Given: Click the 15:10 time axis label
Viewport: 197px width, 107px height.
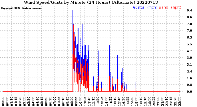Looking at the screenshot, I should pos(115,101).
